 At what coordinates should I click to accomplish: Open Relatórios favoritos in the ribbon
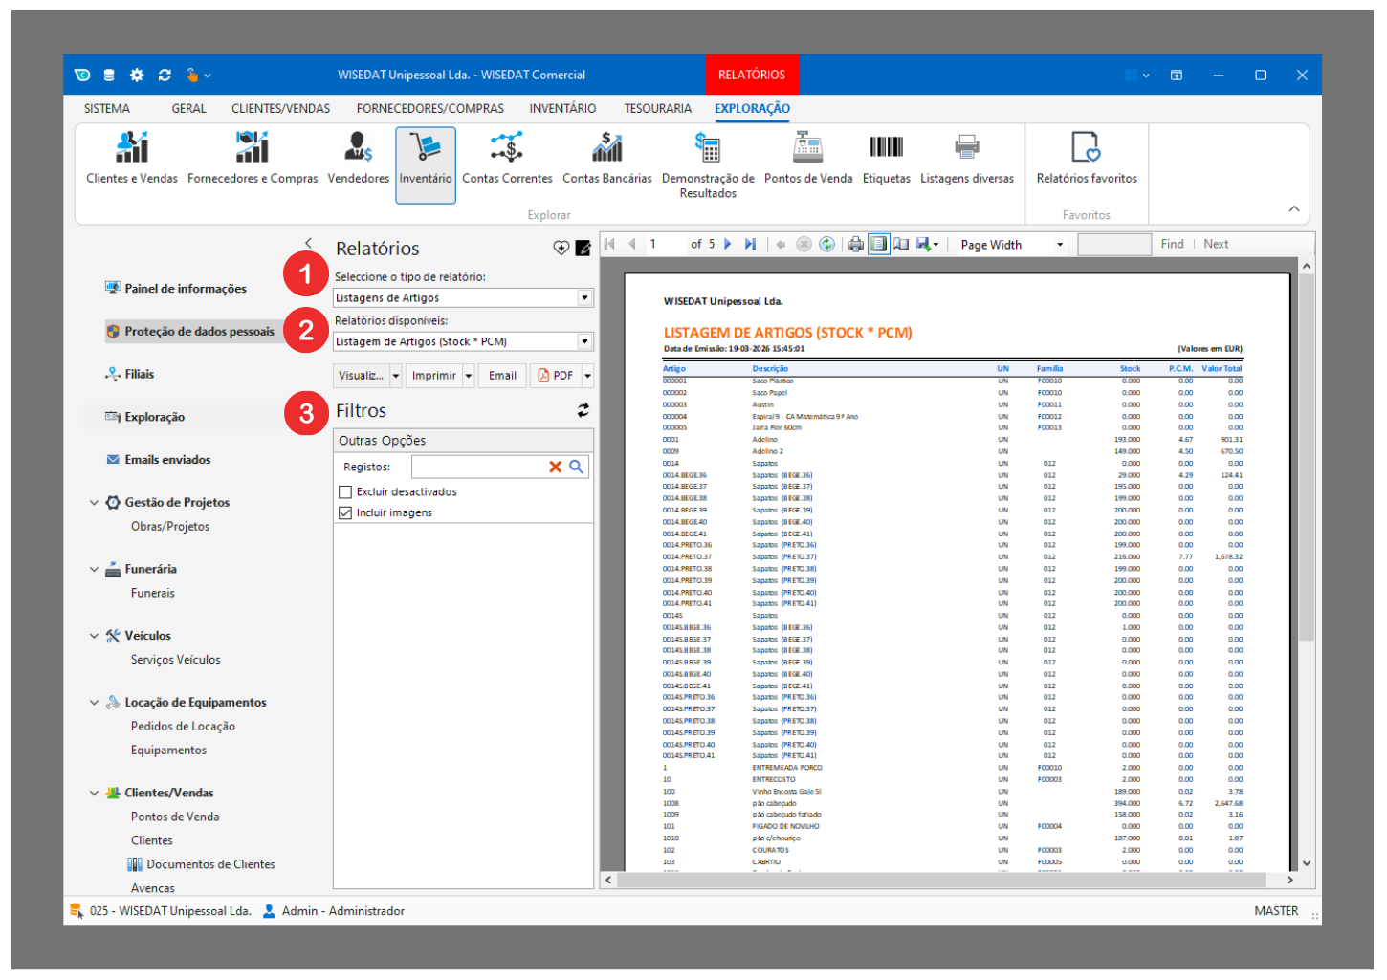1086,148
